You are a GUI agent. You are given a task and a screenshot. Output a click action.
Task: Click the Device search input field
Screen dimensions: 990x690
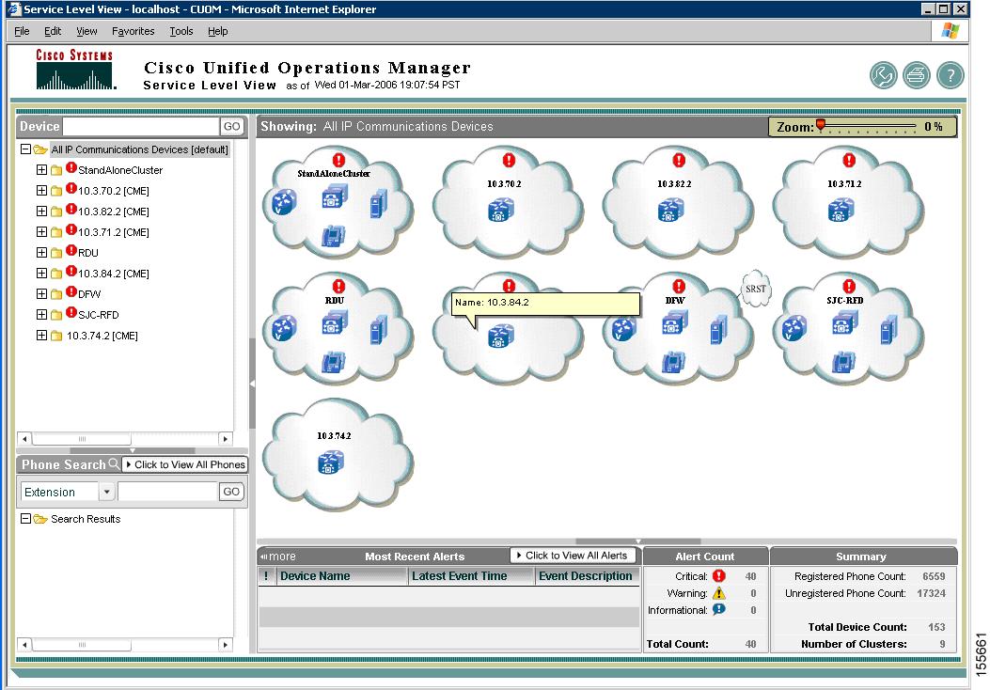coord(140,126)
